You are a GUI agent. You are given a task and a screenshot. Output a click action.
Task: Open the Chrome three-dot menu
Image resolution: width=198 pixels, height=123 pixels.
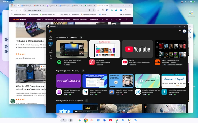pos(130,10)
